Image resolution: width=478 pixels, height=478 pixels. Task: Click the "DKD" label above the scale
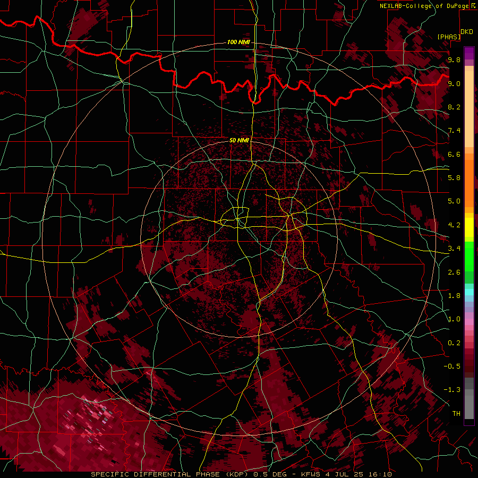(467, 32)
